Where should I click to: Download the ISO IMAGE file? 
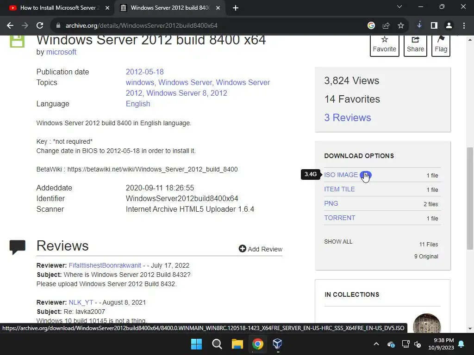pyautogui.click(x=341, y=175)
